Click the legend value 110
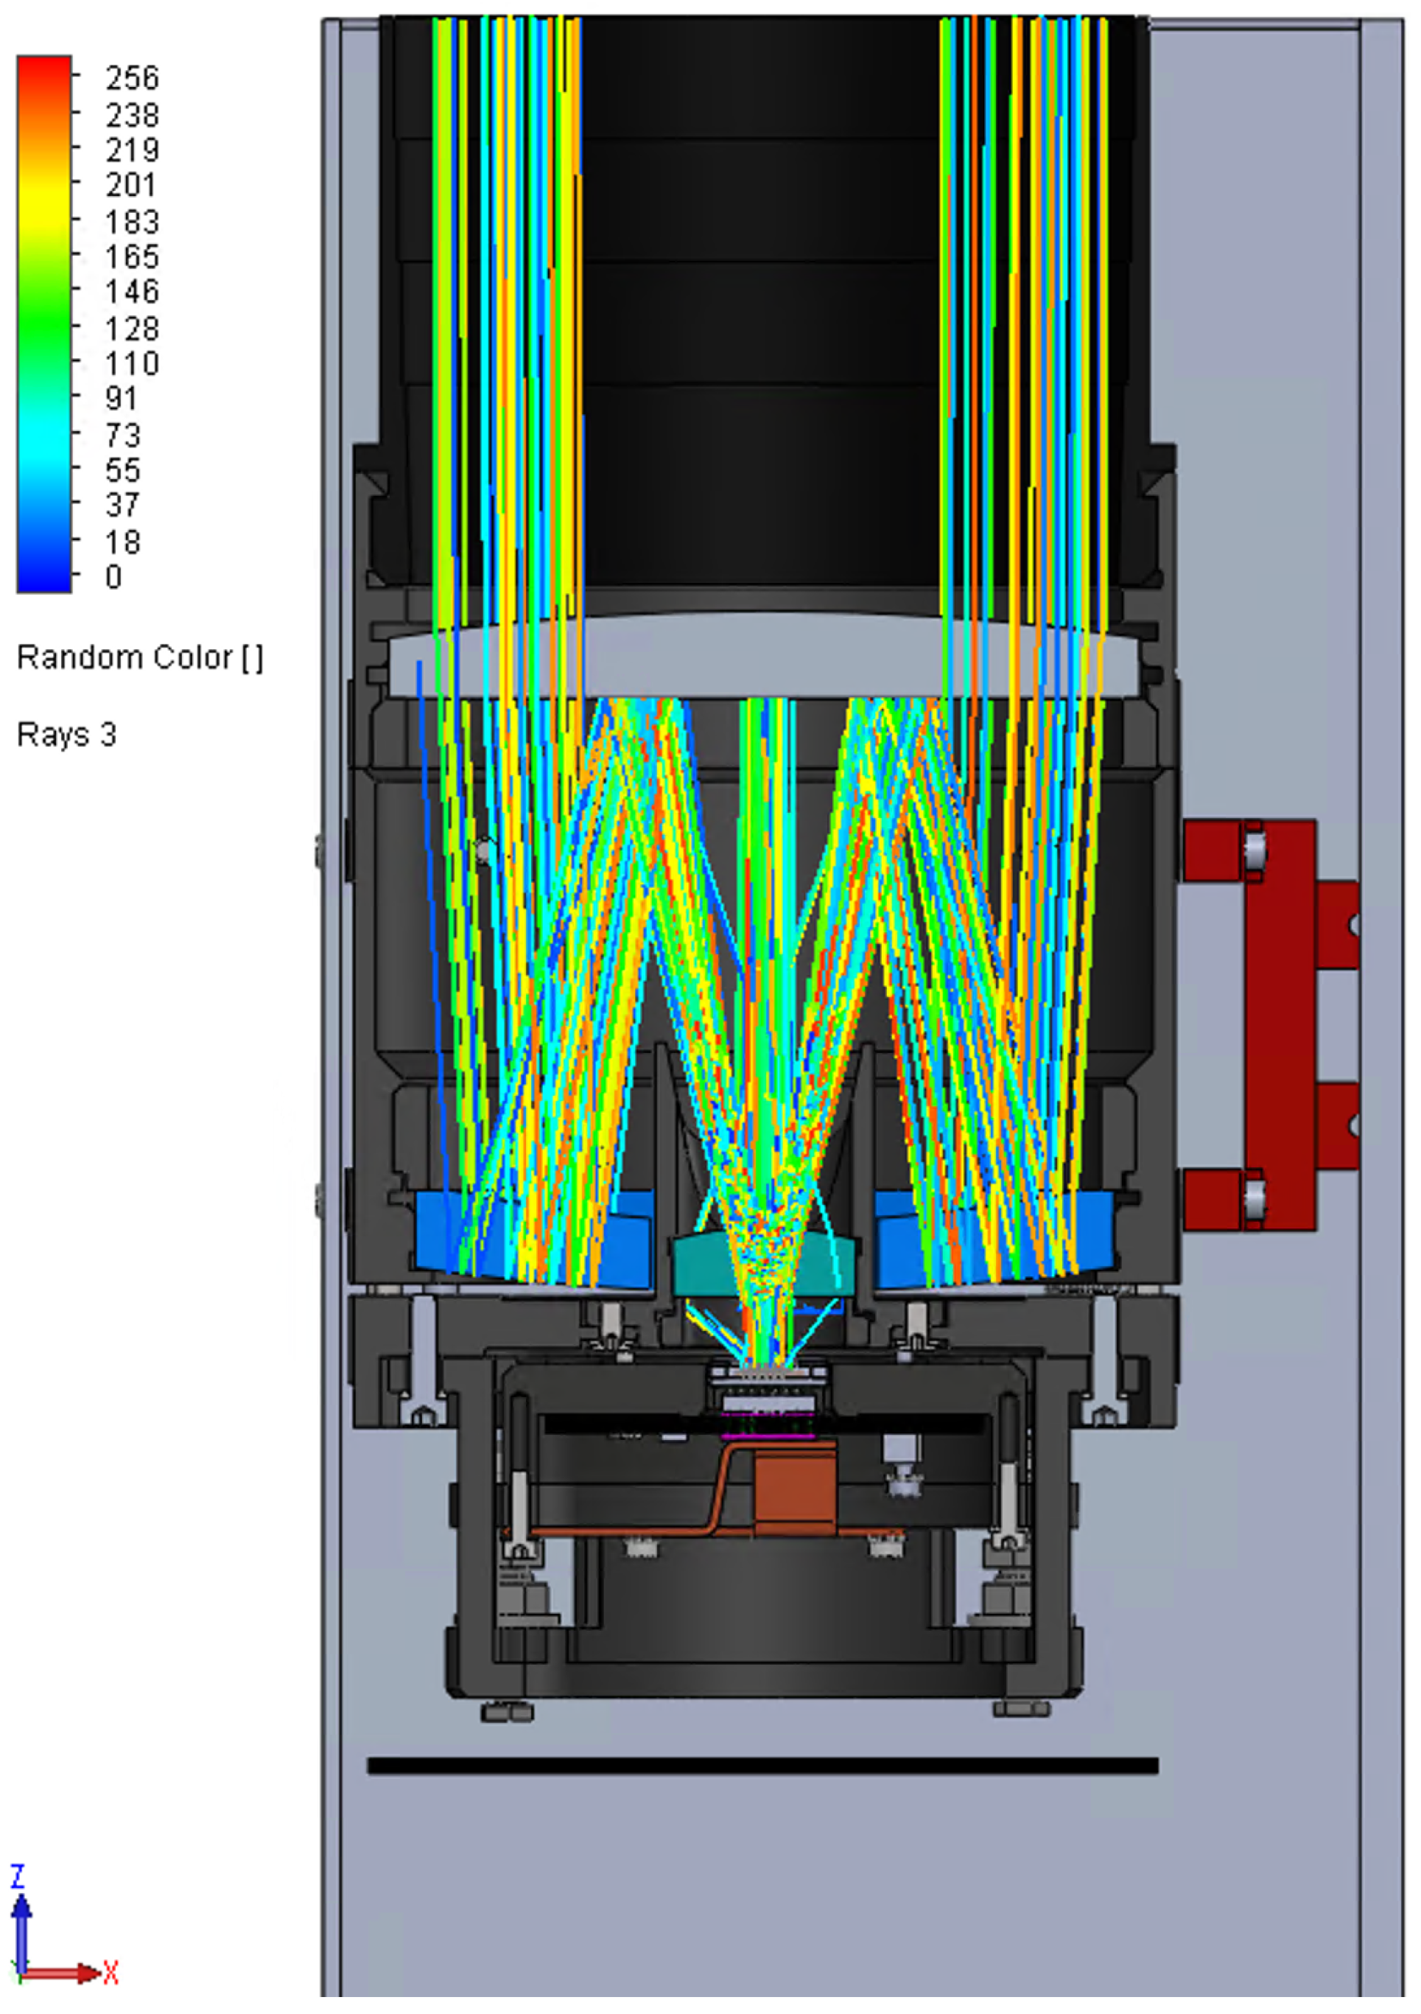The height and width of the screenshot is (2014, 1421). [133, 363]
